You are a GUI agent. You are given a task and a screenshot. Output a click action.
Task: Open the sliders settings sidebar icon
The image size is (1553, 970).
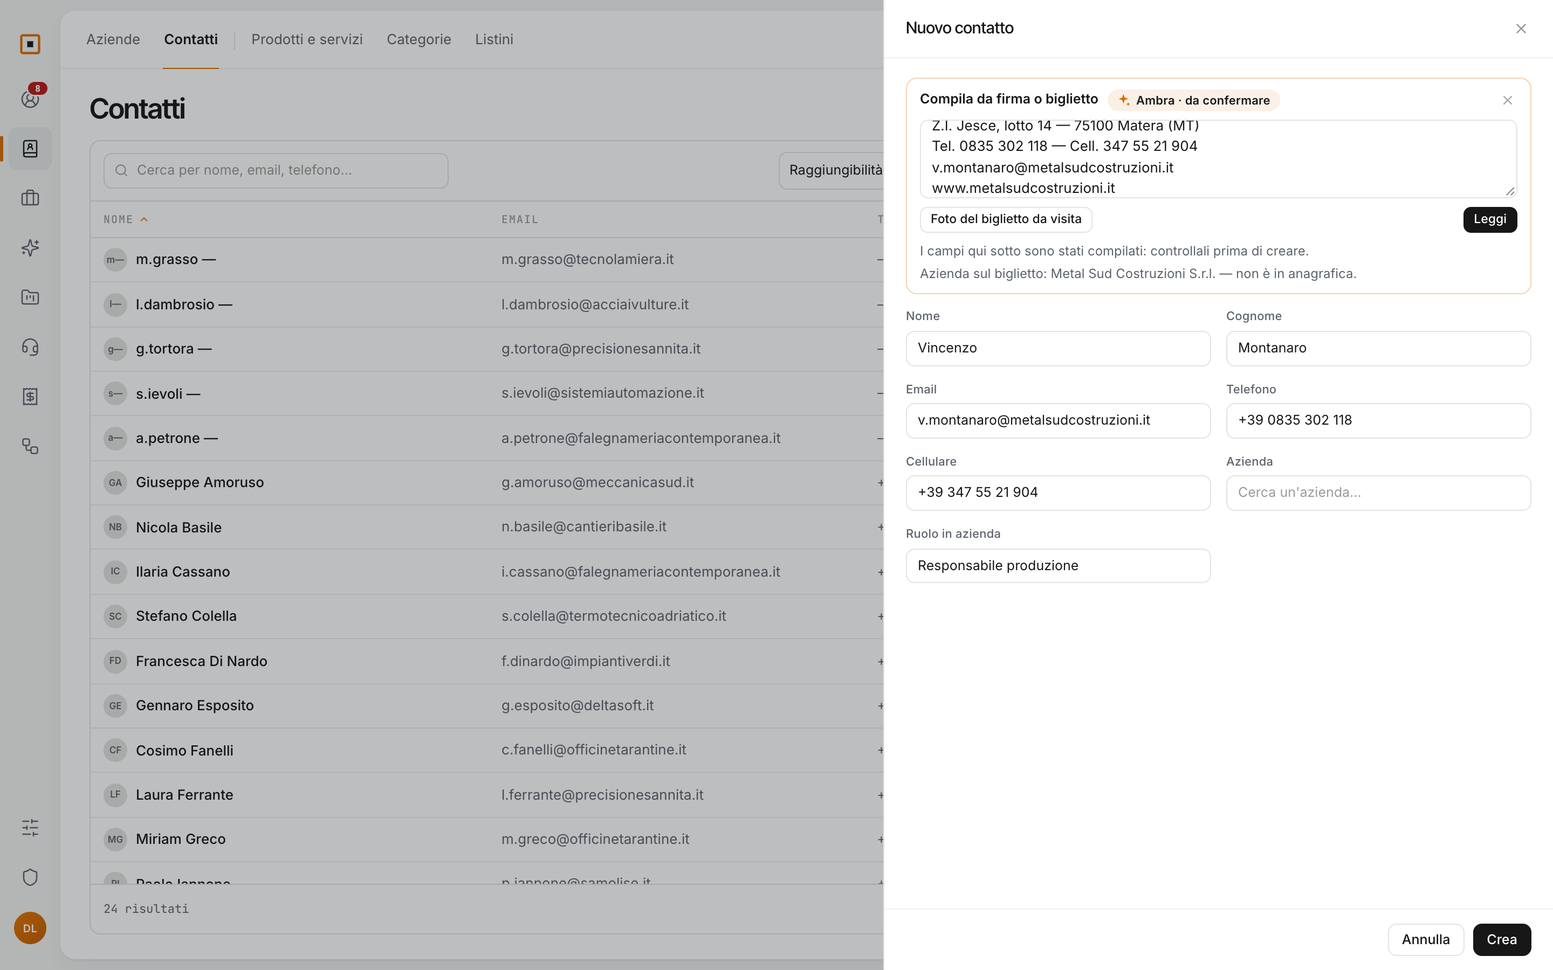pyautogui.click(x=30, y=828)
